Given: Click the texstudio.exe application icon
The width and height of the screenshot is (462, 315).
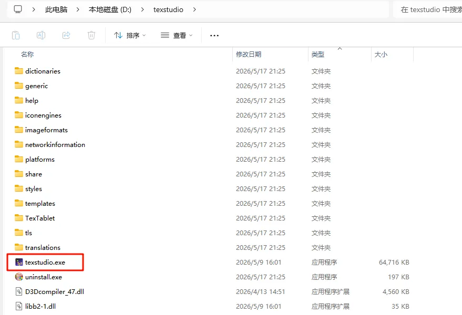Looking at the screenshot, I should (19, 262).
